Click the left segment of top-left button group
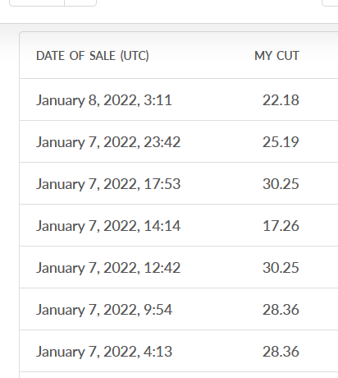The height and width of the screenshot is (378, 338). [x=37, y=2]
